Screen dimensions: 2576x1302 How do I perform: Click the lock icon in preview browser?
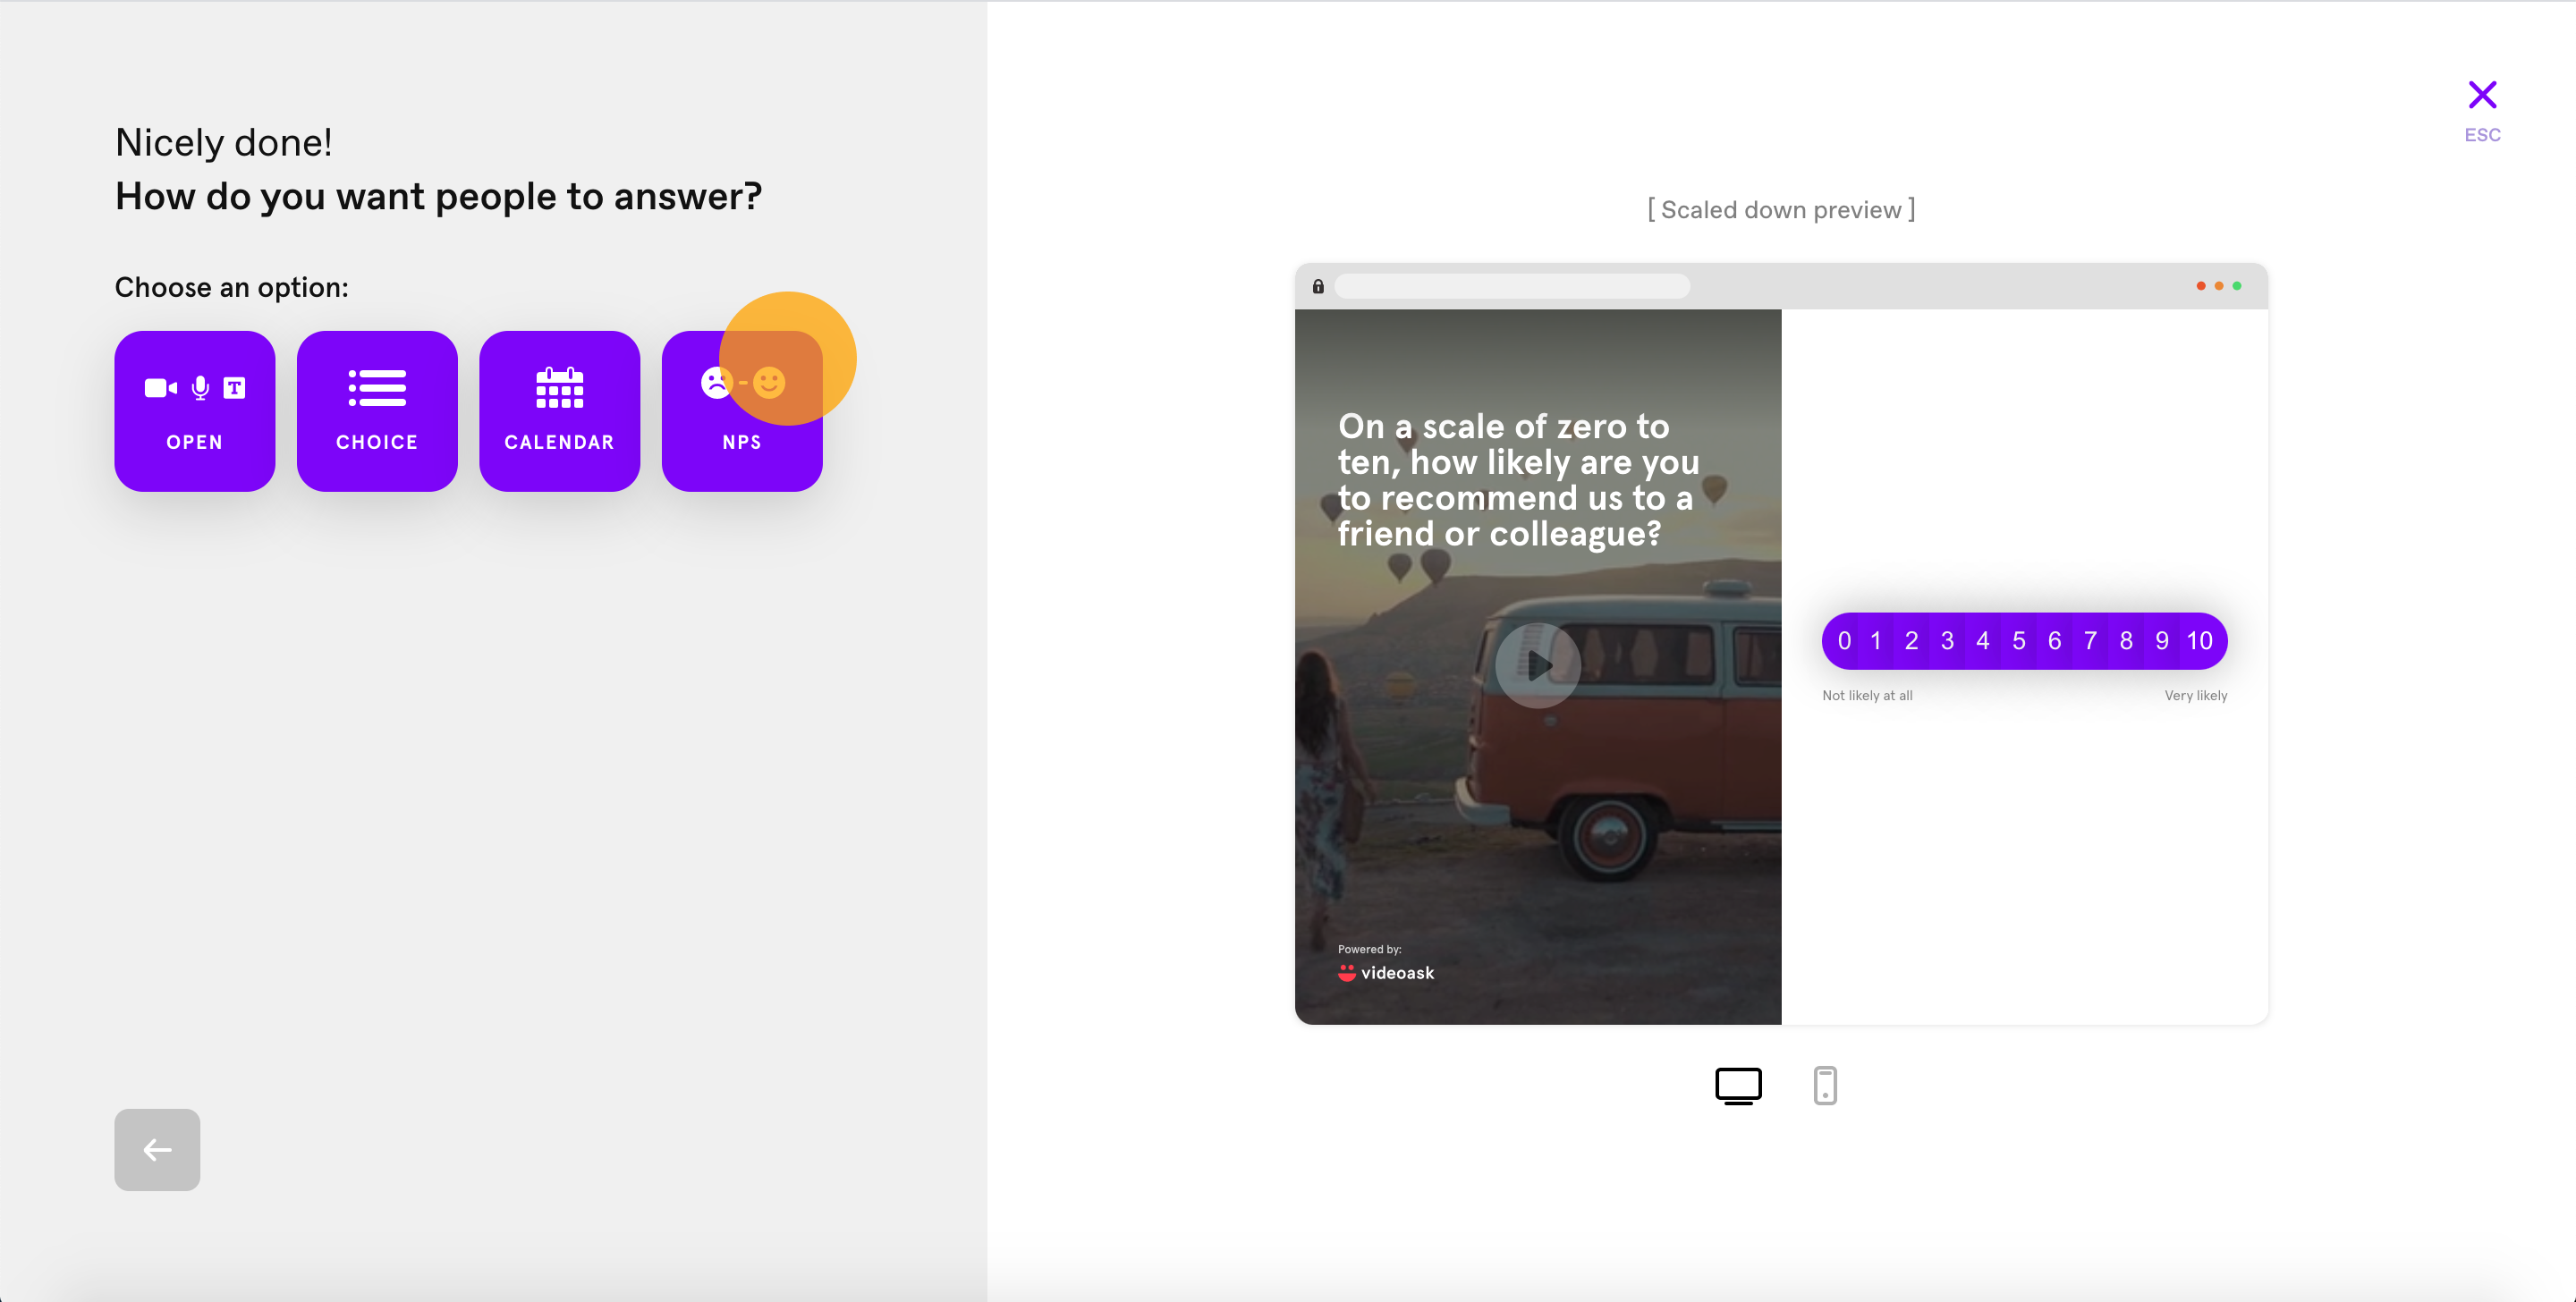pos(1318,286)
